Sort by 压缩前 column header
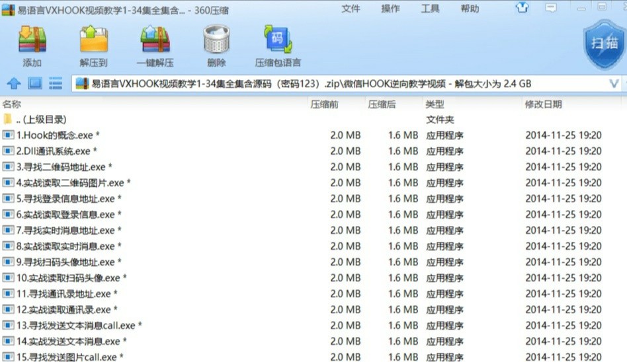The image size is (627, 362). point(324,104)
